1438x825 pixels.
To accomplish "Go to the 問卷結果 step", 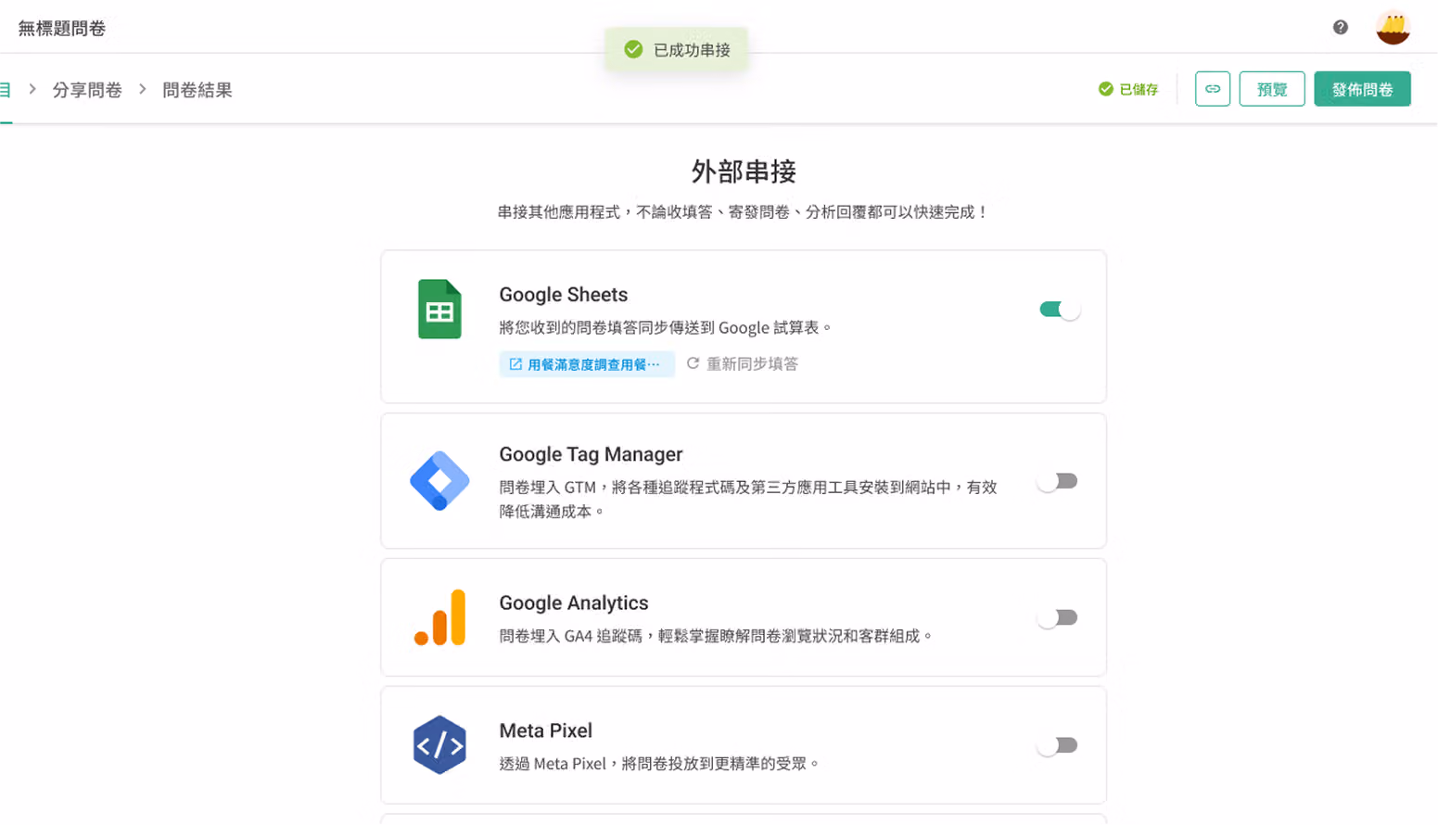I will coord(197,90).
